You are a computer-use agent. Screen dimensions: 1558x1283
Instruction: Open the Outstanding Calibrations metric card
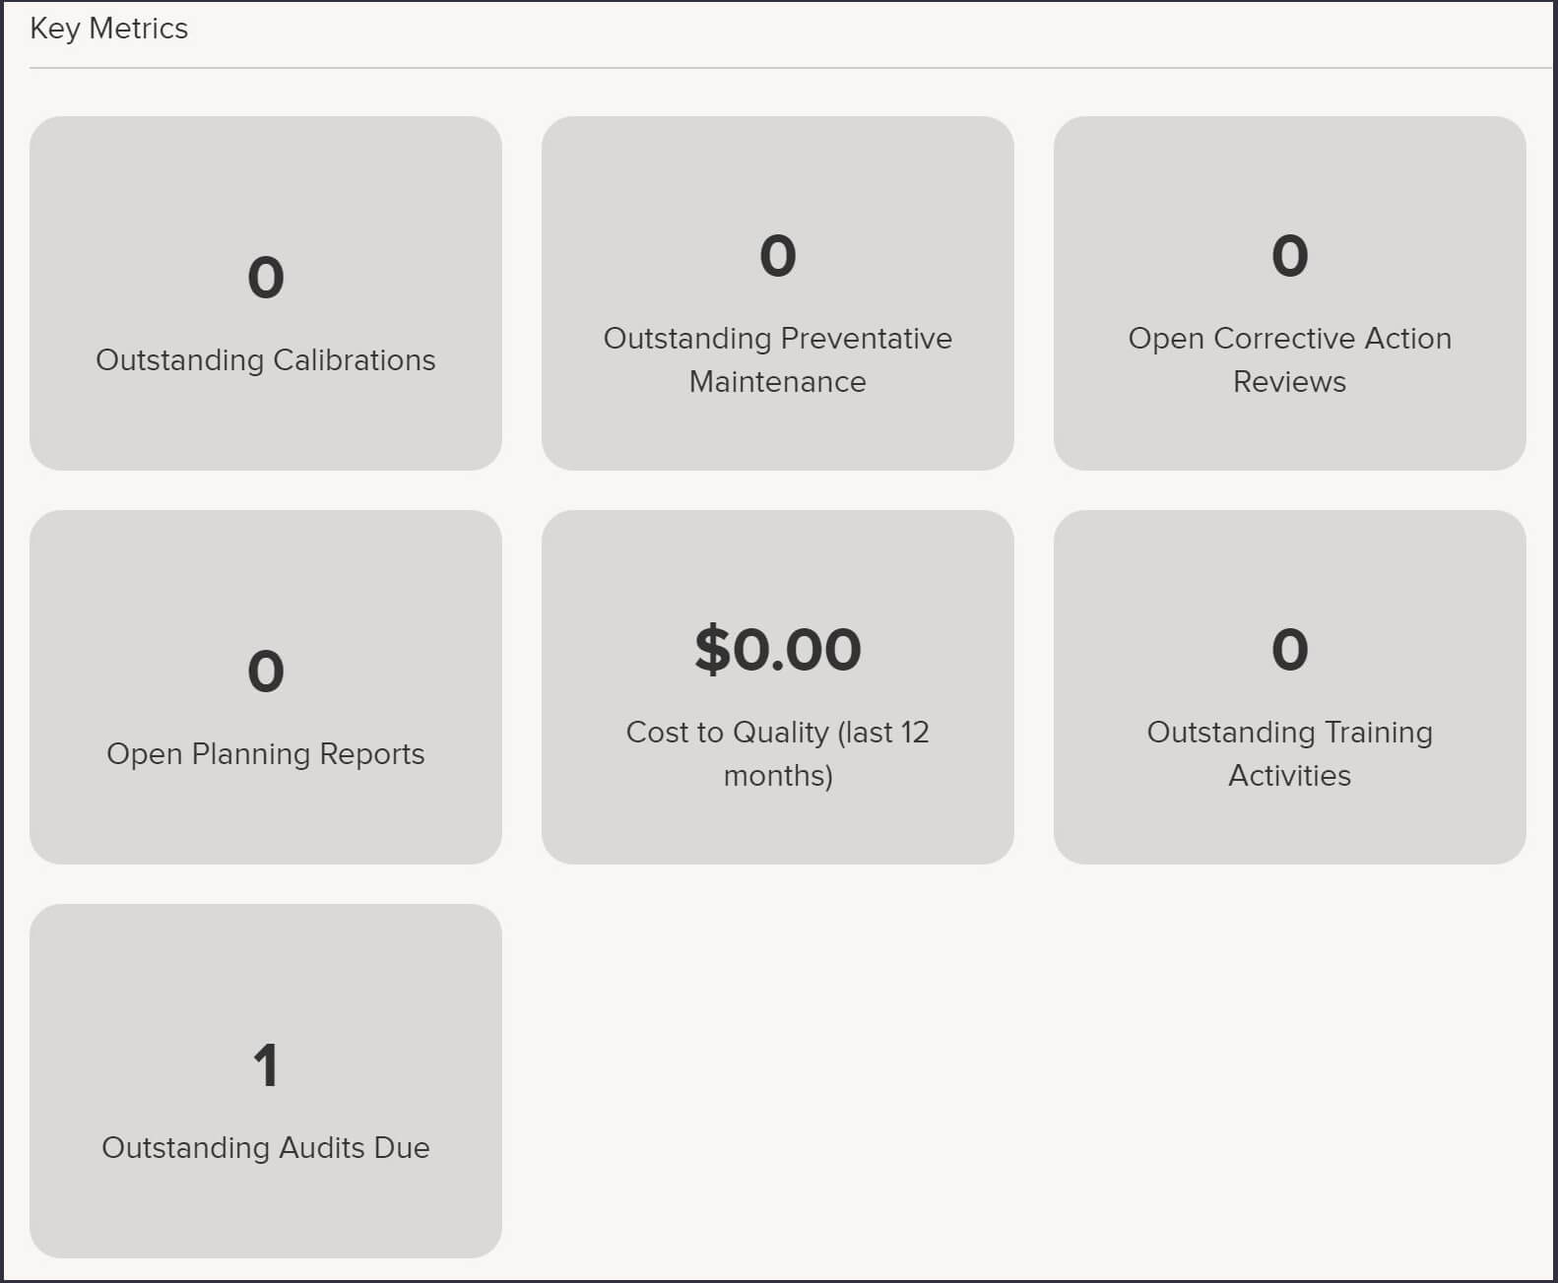point(267,292)
